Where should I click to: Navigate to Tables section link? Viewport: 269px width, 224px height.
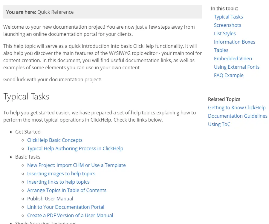point(221,50)
